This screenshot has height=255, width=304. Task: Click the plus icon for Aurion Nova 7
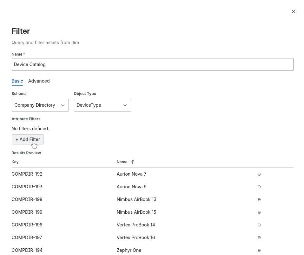259,174
